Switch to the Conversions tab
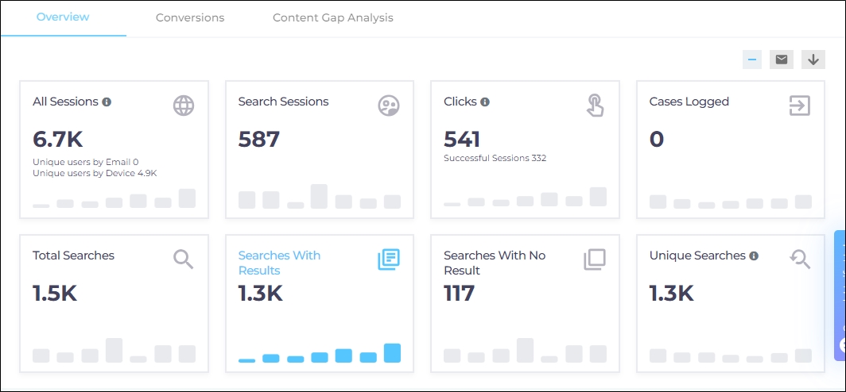Image resolution: width=846 pixels, height=392 pixels. (x=190, y=17)
